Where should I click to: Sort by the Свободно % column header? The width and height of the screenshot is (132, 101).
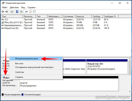111,17
